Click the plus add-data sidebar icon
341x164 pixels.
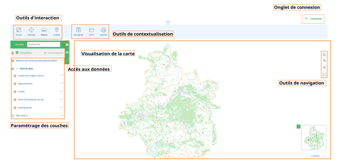67,60
